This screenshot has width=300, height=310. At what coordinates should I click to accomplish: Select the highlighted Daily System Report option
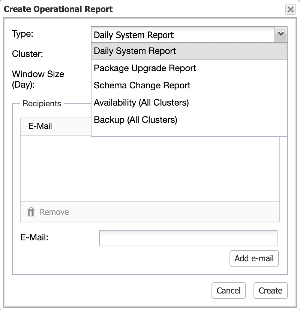click(x=189, y=51)
